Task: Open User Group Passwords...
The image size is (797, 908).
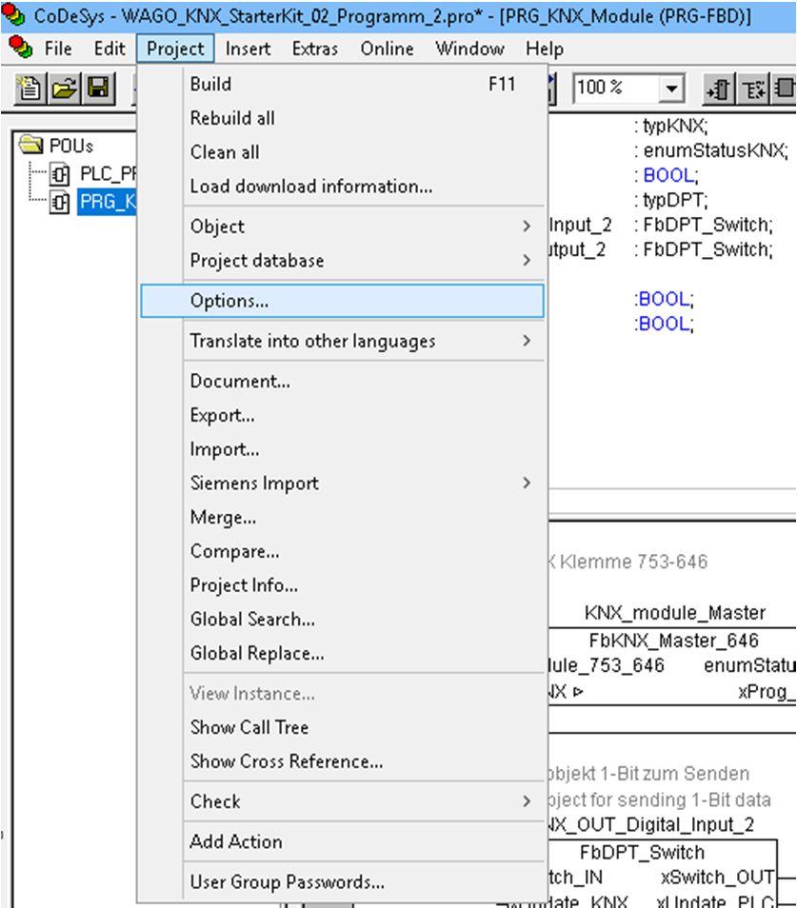Action: pos(342,882)
